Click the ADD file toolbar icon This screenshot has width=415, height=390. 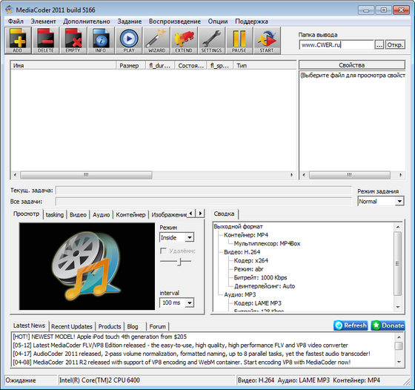18,41
